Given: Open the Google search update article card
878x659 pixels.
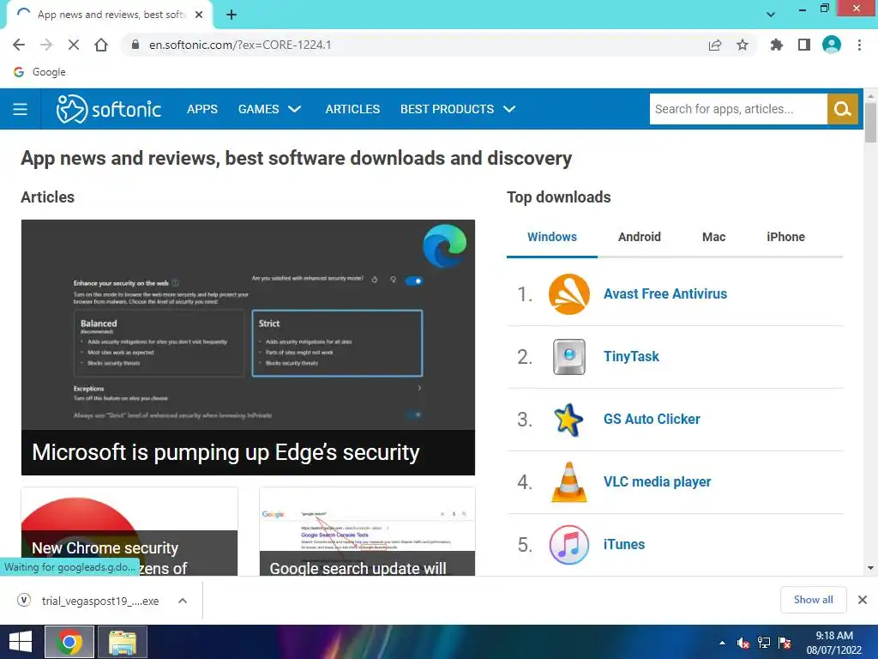Looking at the screenshot, I should pyautogui.click(x=367, y=531).
